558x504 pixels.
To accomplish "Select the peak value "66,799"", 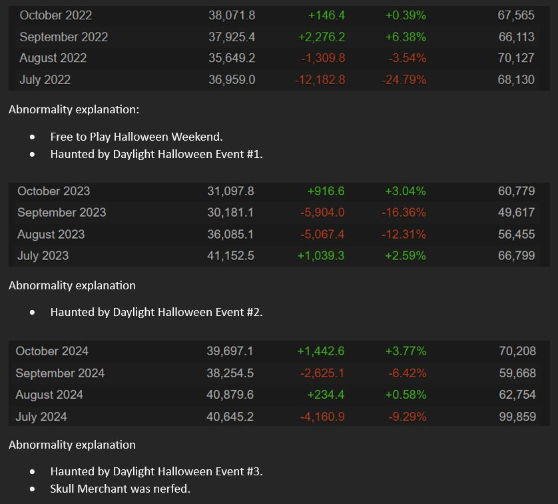I will point(516,256).
